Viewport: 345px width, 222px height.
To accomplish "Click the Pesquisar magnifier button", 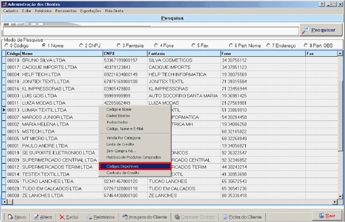I will click(x=321, y=30).
